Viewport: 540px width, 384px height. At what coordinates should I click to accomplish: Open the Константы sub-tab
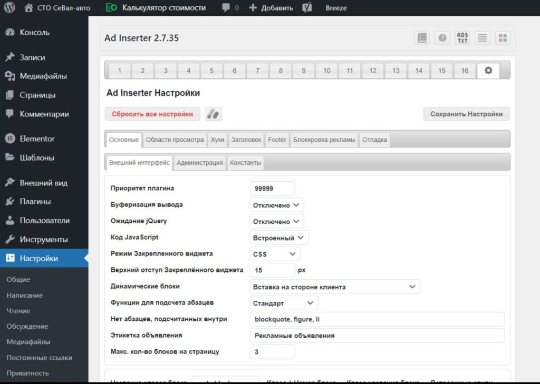point(246,163)
